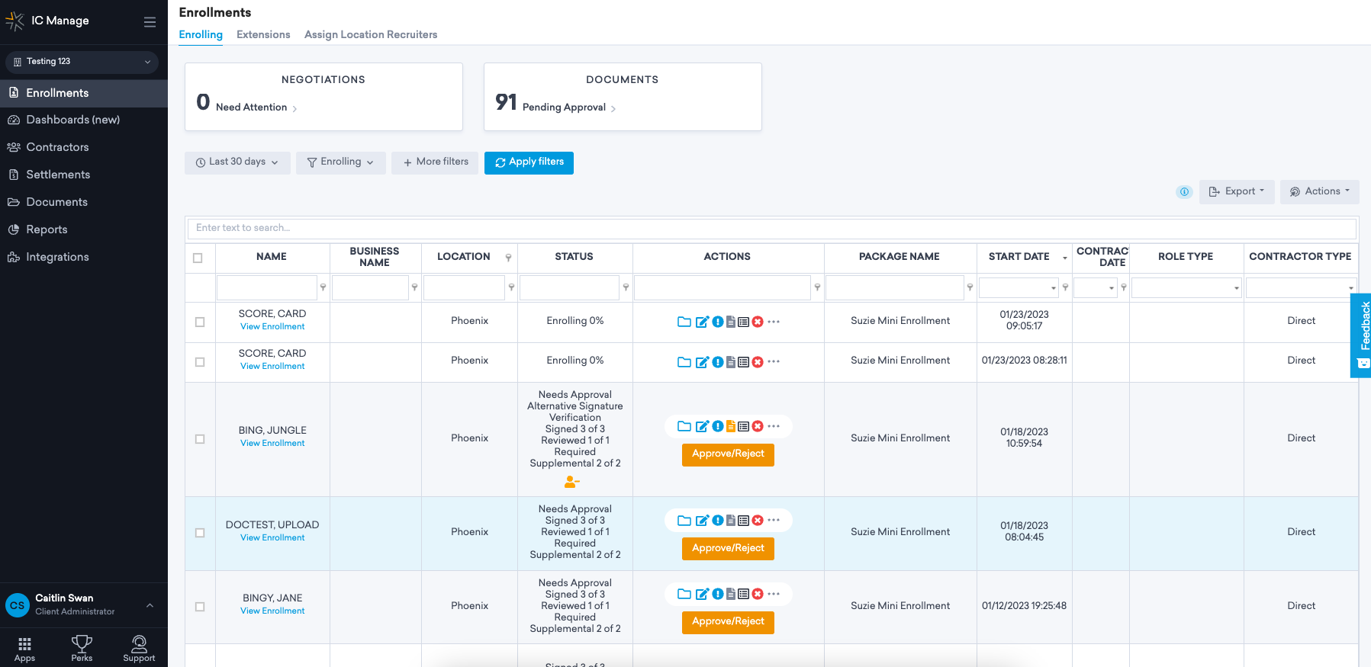Switch to the Extensions tab
This screenshot has width=1371, height=667.
263,34
